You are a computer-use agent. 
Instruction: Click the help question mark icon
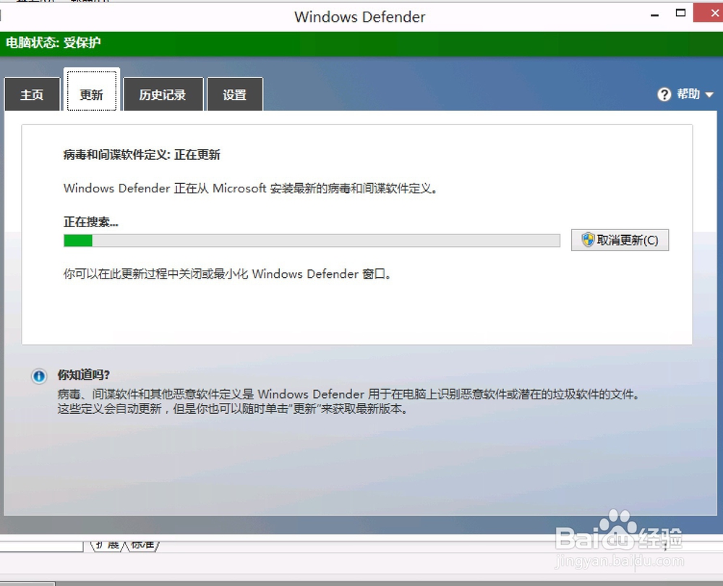point(664,95)
